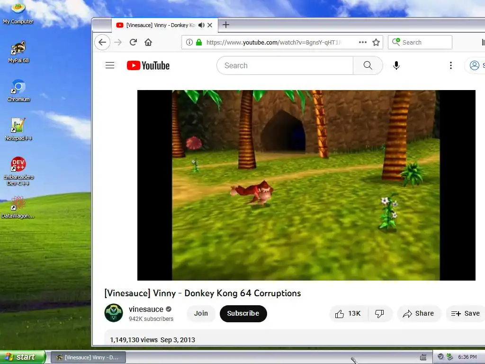Click the video player to pause
485x364 pixels.
pos(306,185)
